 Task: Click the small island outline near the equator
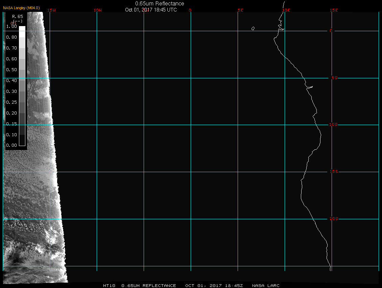pos(253,28)
